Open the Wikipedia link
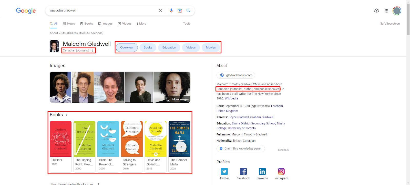The width and height of the screenshot is (410, 185). pyautogui.click(x=231, y=99)
